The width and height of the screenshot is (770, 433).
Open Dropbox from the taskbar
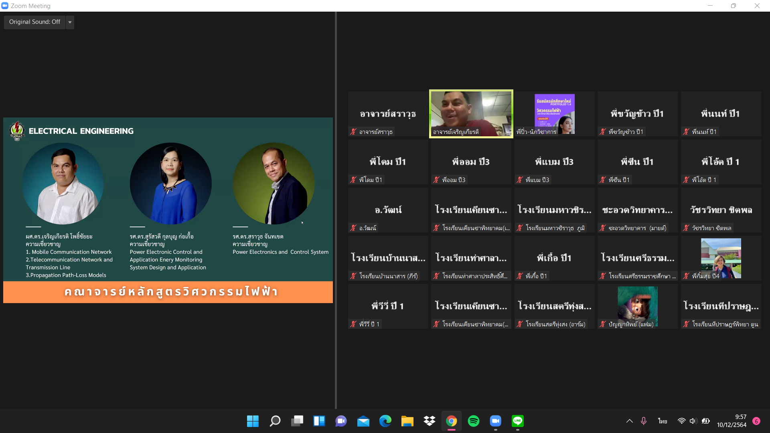[430, 421]
